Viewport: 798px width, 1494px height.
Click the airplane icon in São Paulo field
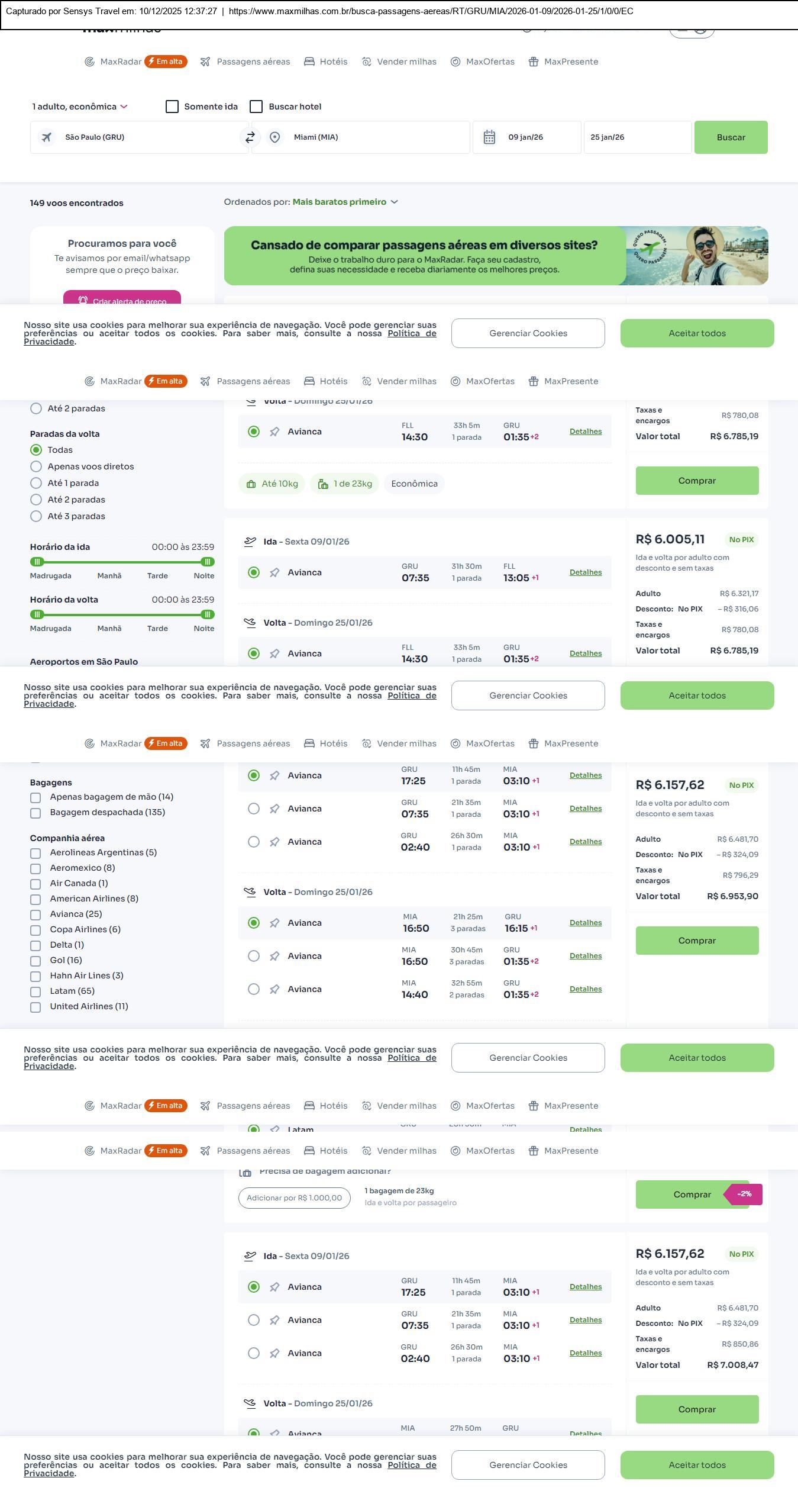pos(46,137)
